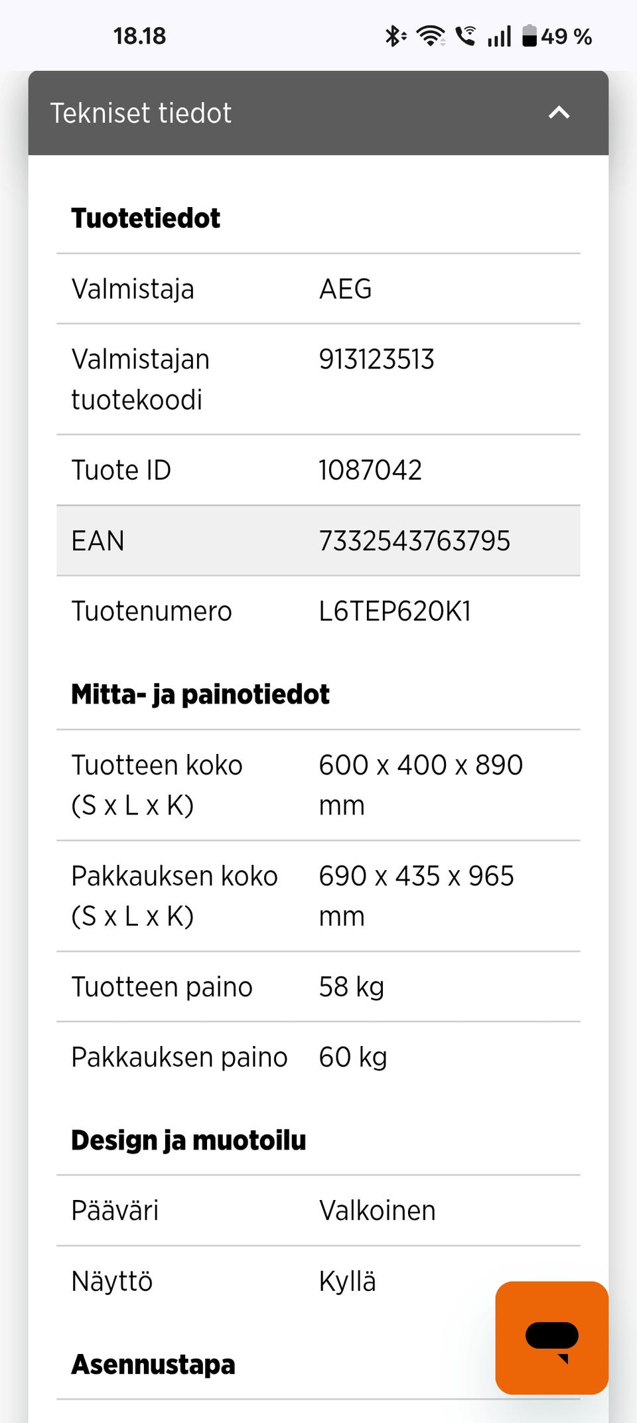Tap the 49 % battery percentage text
Screen dimensions: 637x1423
pos(566,36)
